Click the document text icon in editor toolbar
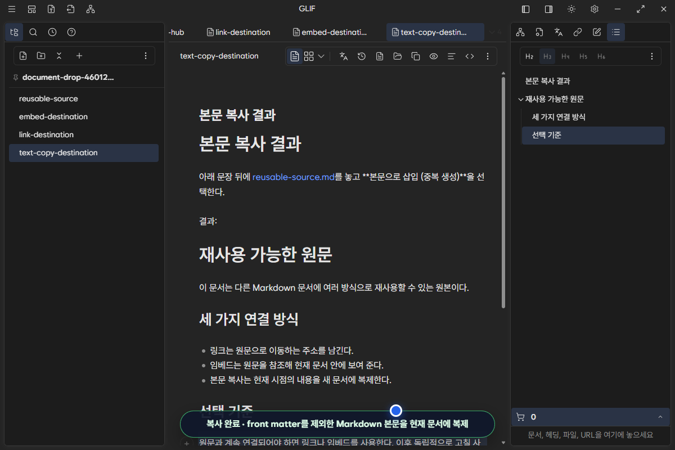The height and width of the screenshot is (450, 675). pos(380,56)
